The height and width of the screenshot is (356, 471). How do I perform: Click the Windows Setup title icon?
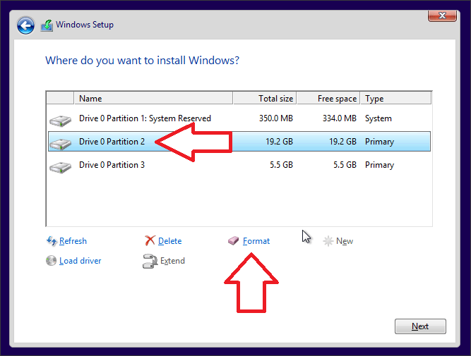click(x=49, y=25)
